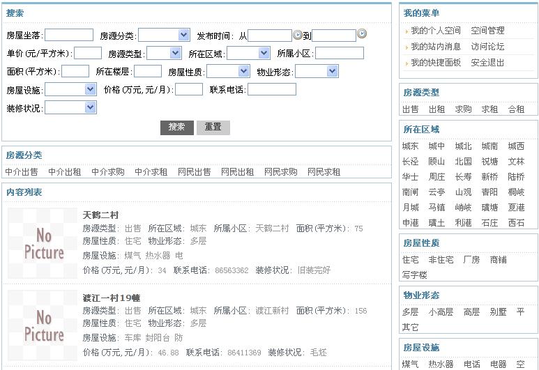This screenshot has height=370, width=539.
Task: Select 小高层 in 物业形态 sidebar
Action: (441, 312)
